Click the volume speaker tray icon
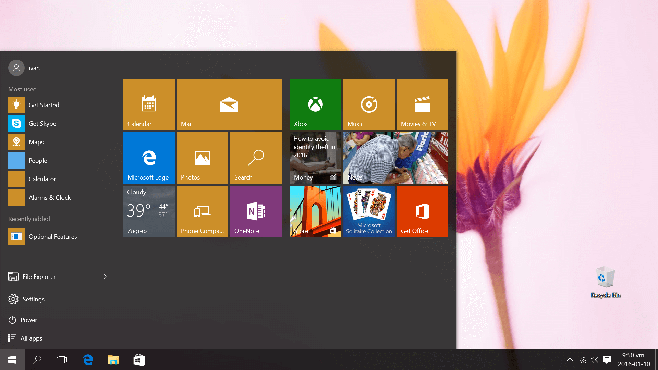 click(594, 360)
